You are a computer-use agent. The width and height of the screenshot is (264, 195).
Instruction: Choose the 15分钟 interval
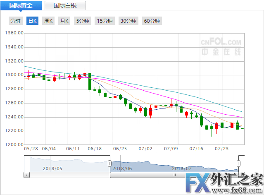(x=105, y=21)
